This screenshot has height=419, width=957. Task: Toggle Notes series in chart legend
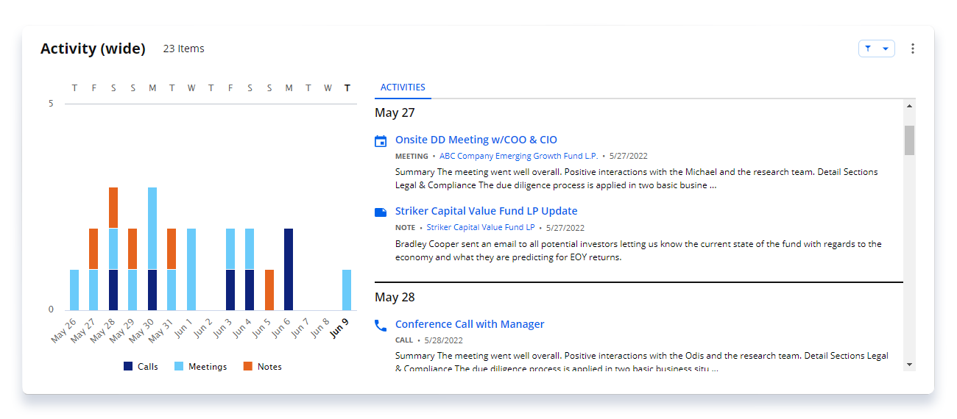pyautogui.click(x=262, y=367)
